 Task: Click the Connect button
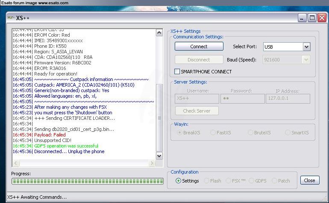click(x=199, y=46)
